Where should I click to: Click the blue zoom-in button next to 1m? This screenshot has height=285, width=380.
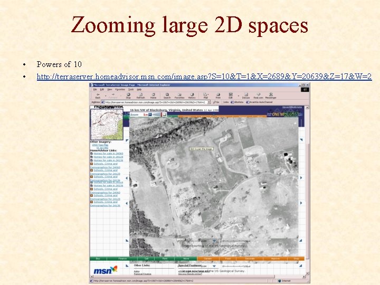[x=150, y=115]
